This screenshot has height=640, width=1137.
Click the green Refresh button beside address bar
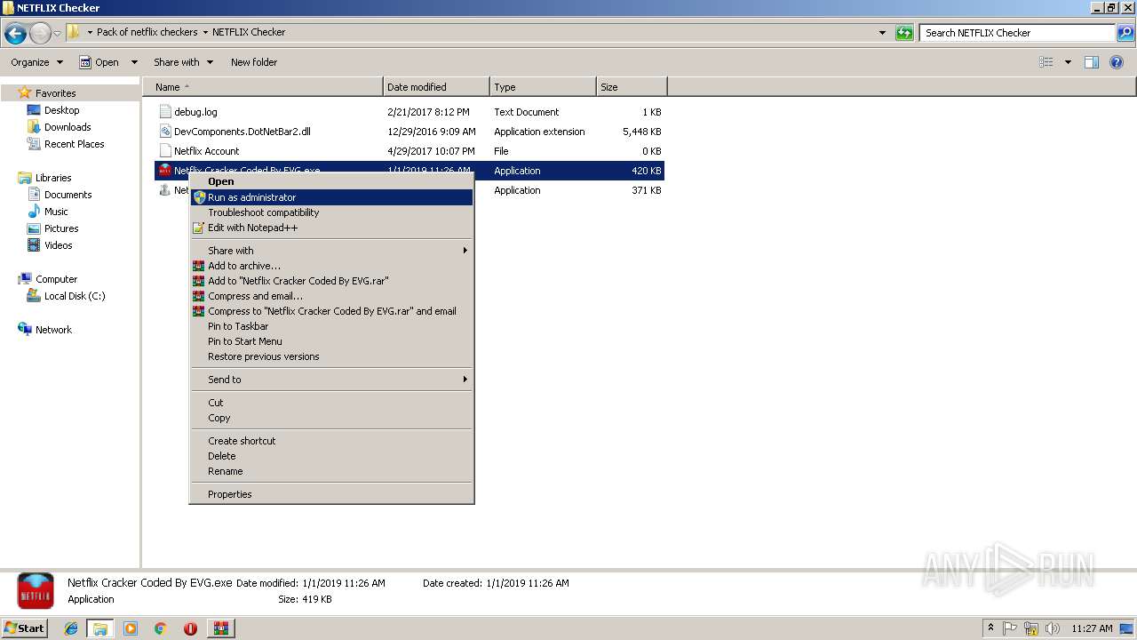coord(904,33)
